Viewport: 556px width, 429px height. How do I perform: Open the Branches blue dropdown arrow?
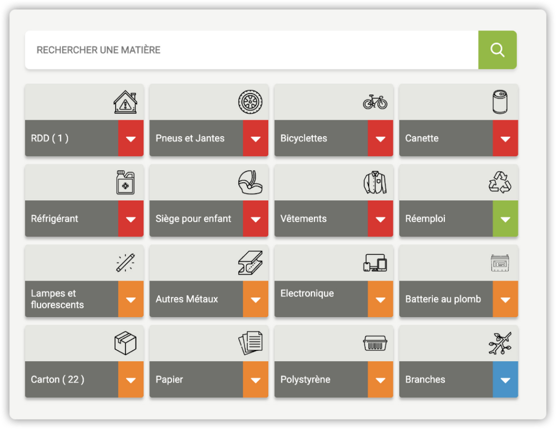505,380
